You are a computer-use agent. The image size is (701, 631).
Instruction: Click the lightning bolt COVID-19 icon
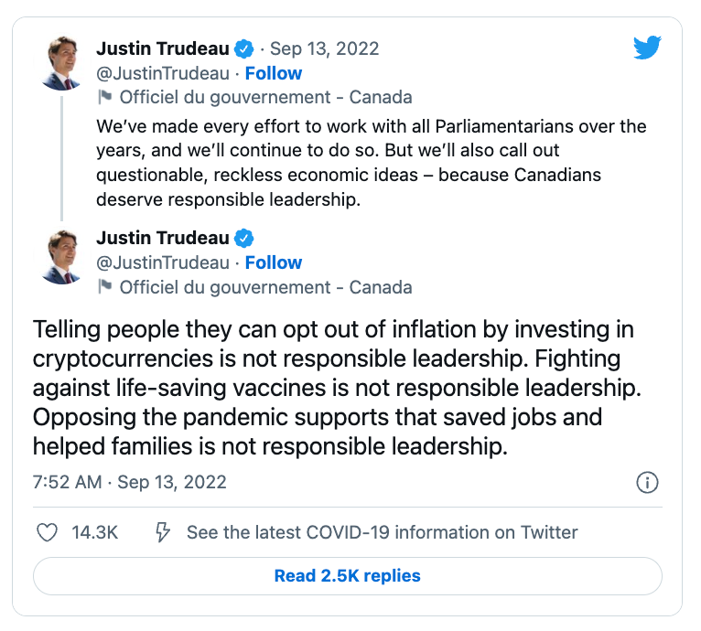[x=162, y=532]
